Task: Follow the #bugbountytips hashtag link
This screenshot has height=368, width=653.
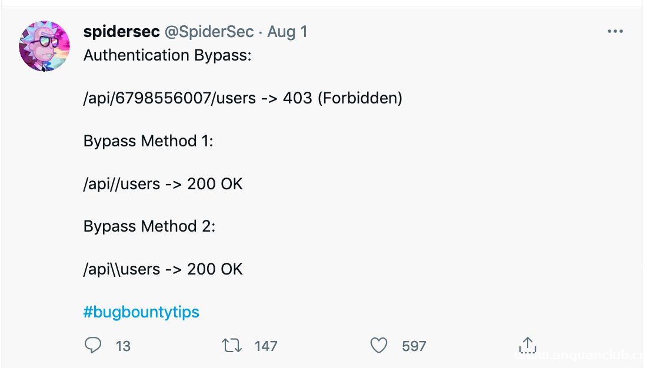Action: tap(141, 312)
